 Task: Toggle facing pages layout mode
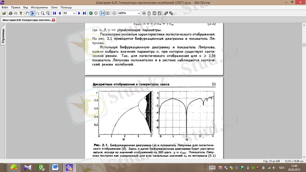107,13
